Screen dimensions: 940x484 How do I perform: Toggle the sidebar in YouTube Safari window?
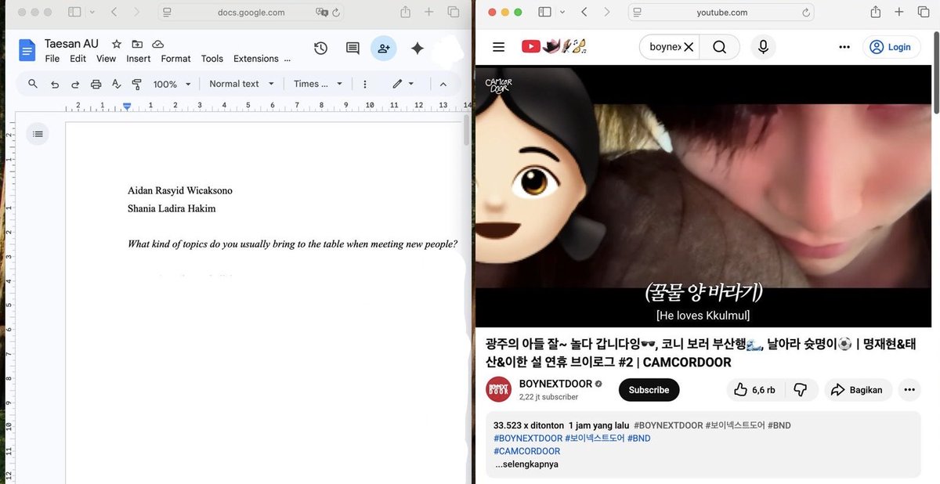pos(544,12)
